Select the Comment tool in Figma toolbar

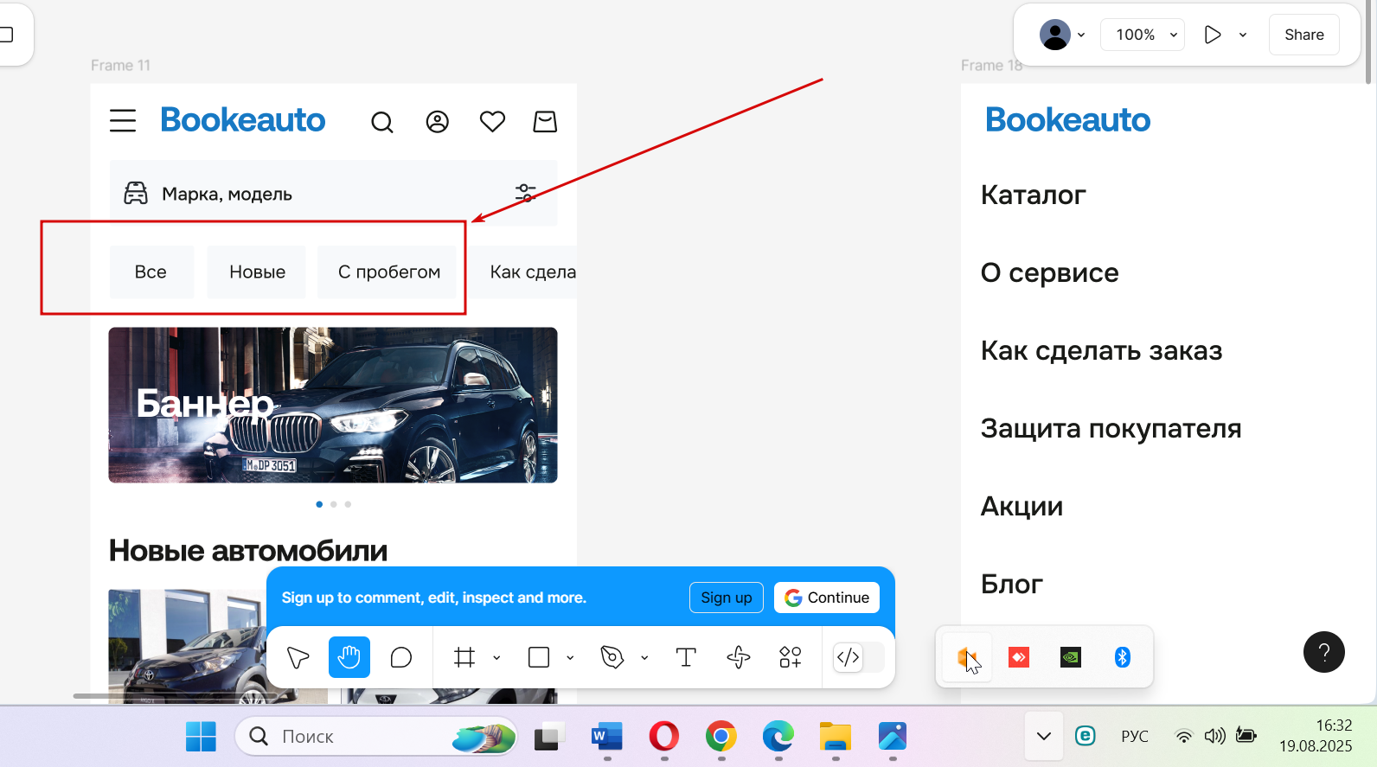click(401, 657)
